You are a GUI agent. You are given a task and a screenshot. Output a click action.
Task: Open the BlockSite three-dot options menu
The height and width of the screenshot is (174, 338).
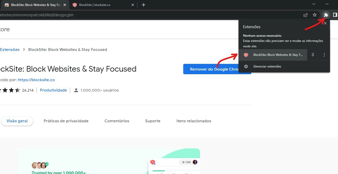324,55
